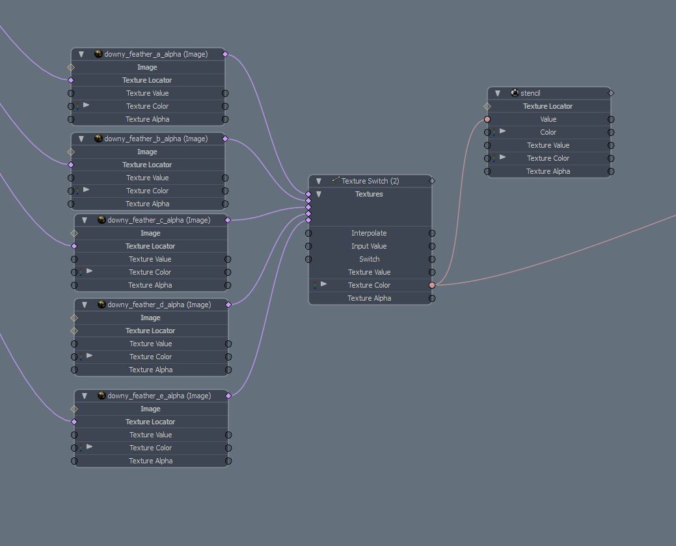Collapse the downy_feather_d_alpha node

coord(85,305)
